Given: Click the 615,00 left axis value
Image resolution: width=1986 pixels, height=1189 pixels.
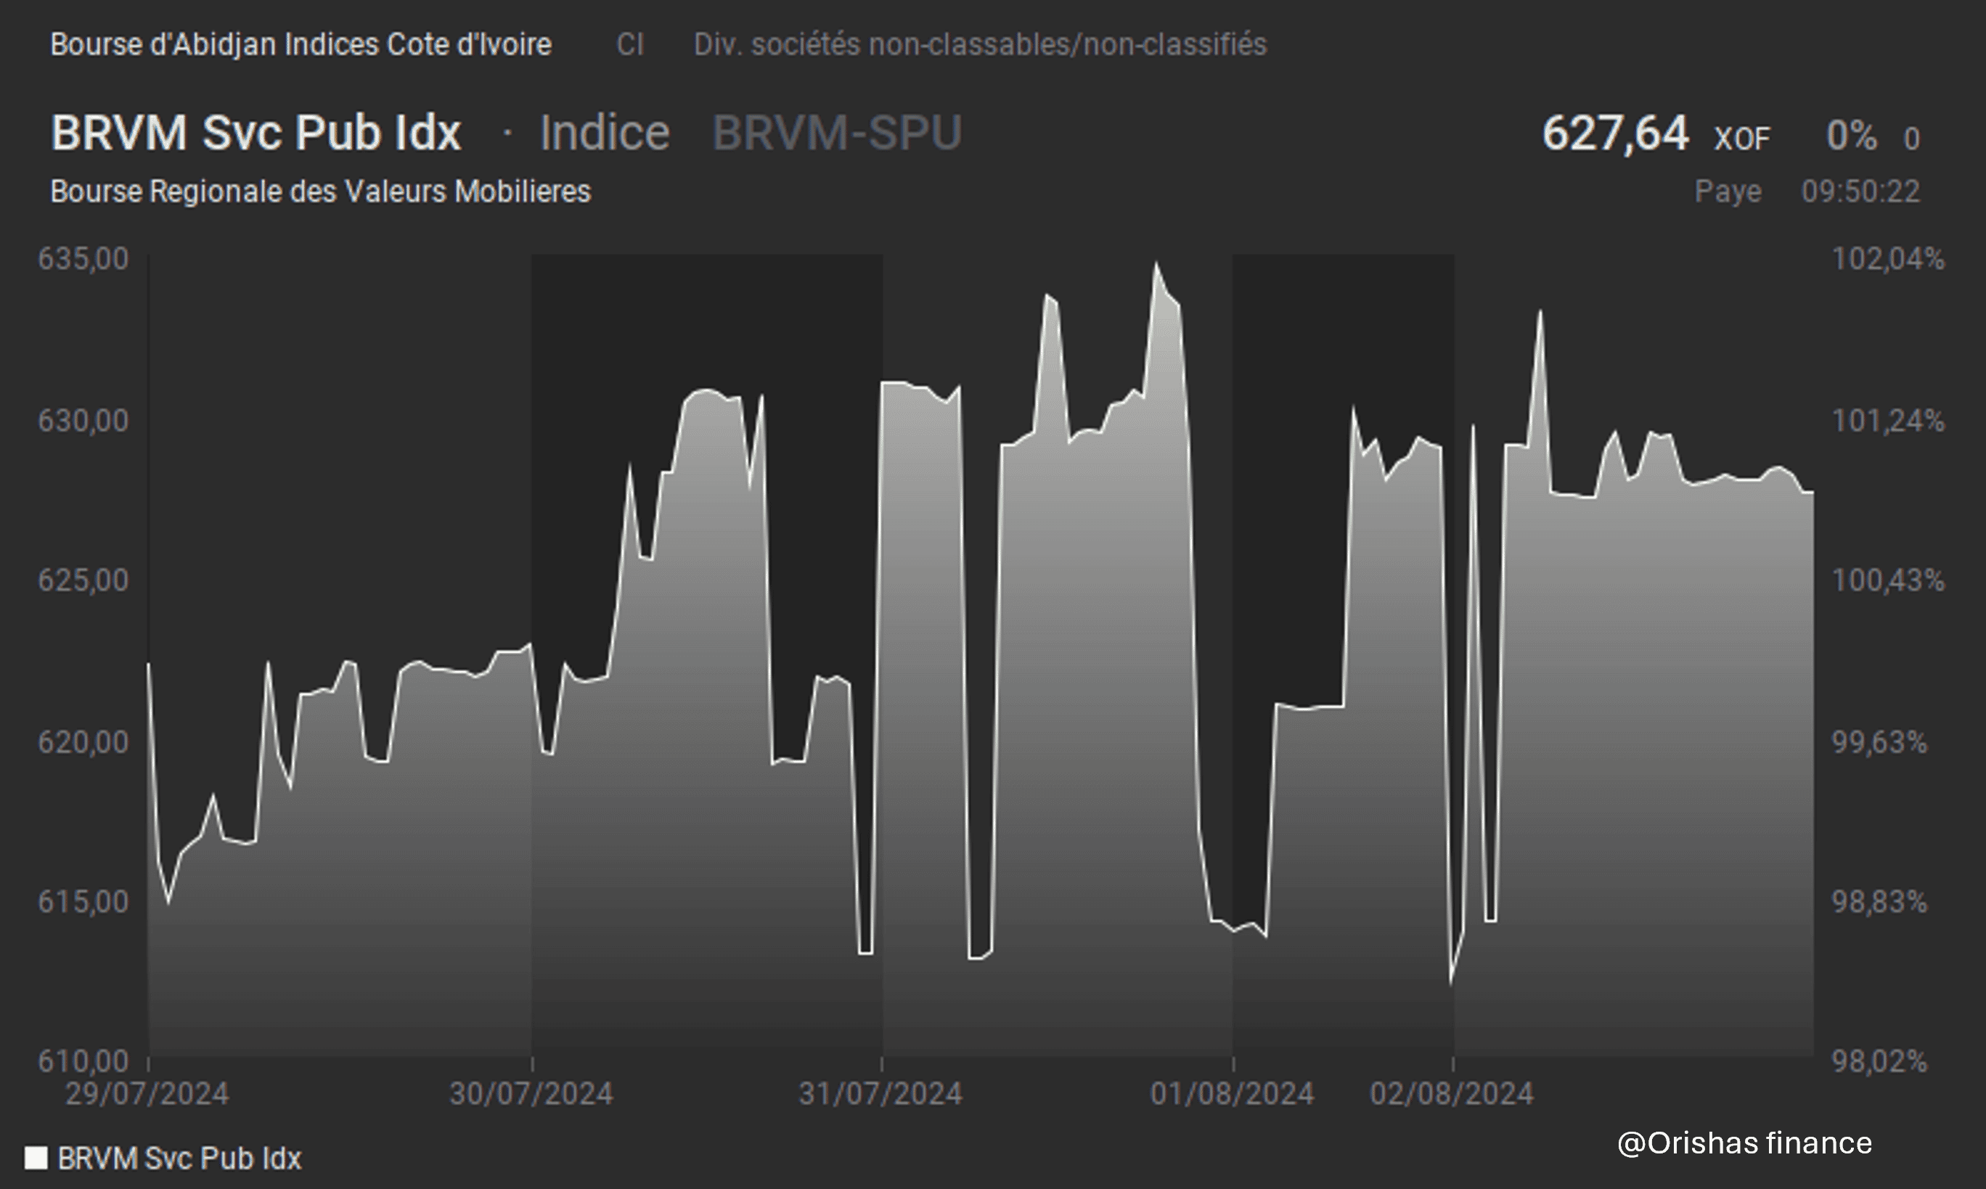Looking at the screenshot, I should (83, 902).
